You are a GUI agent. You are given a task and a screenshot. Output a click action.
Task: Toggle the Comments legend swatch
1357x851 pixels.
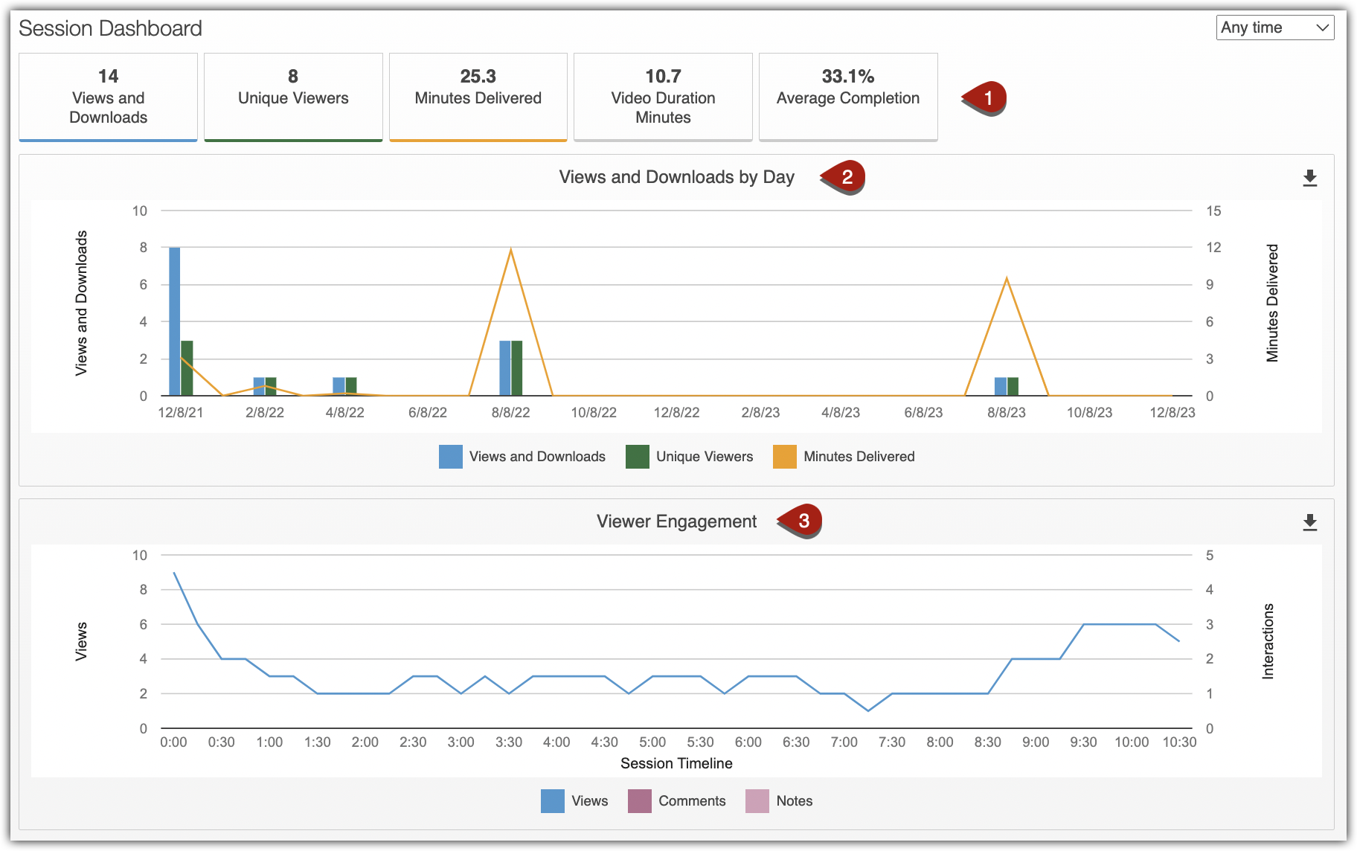640,801
